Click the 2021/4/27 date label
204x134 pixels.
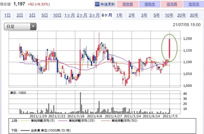click(113, 116)
